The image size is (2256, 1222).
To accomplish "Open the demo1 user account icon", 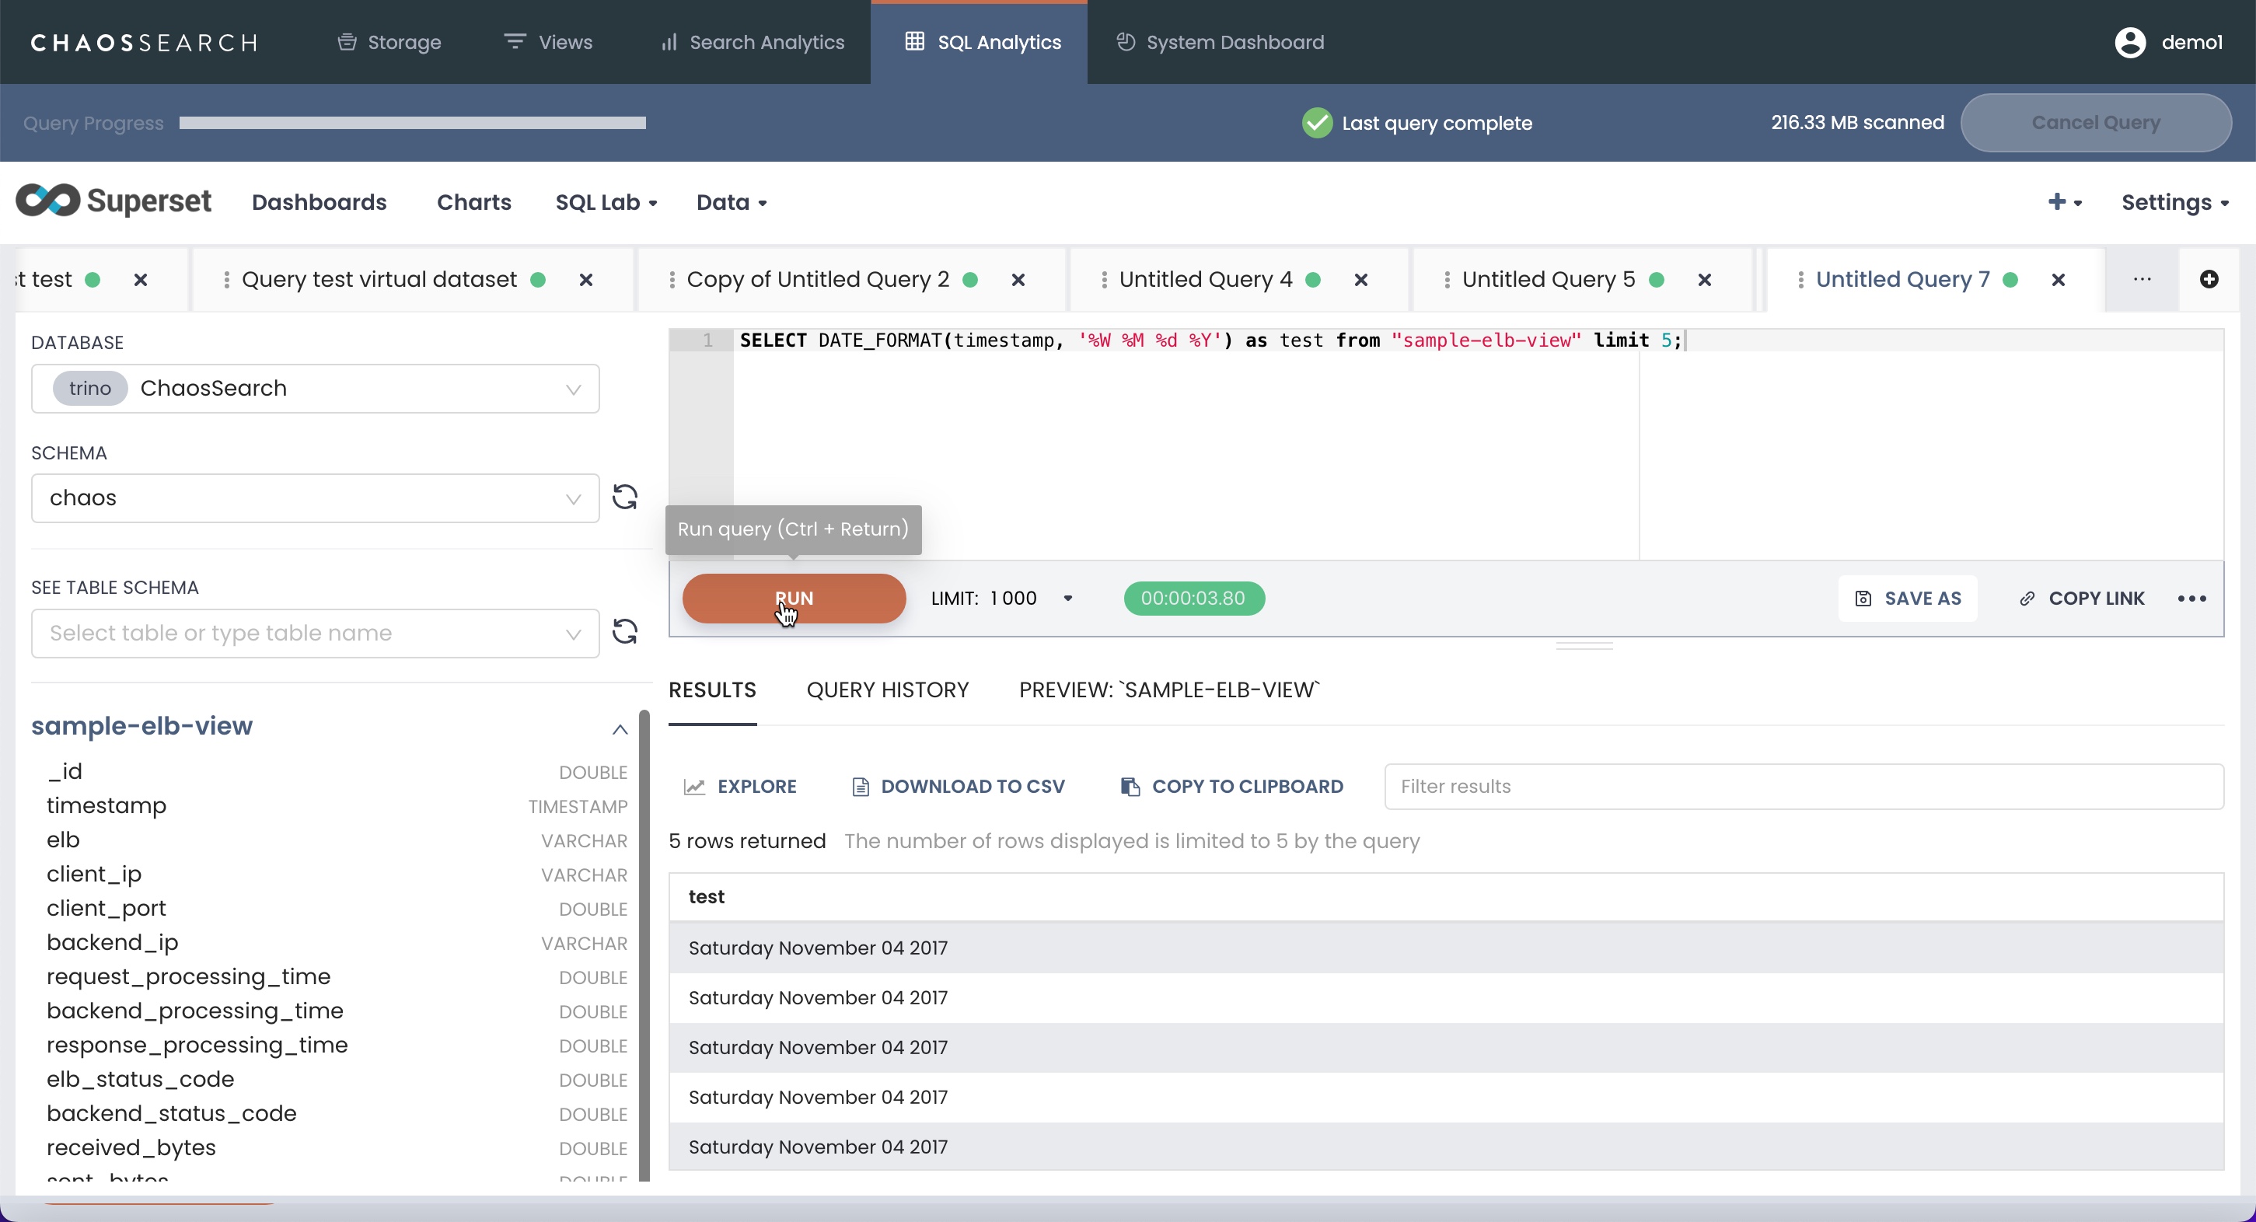I will click(2130, 42).
